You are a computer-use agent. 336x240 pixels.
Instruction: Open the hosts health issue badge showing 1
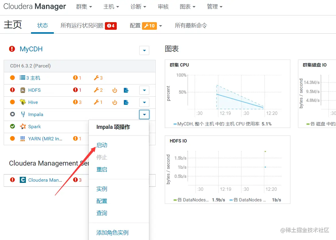pyautogui.click(x=77, y=78)
